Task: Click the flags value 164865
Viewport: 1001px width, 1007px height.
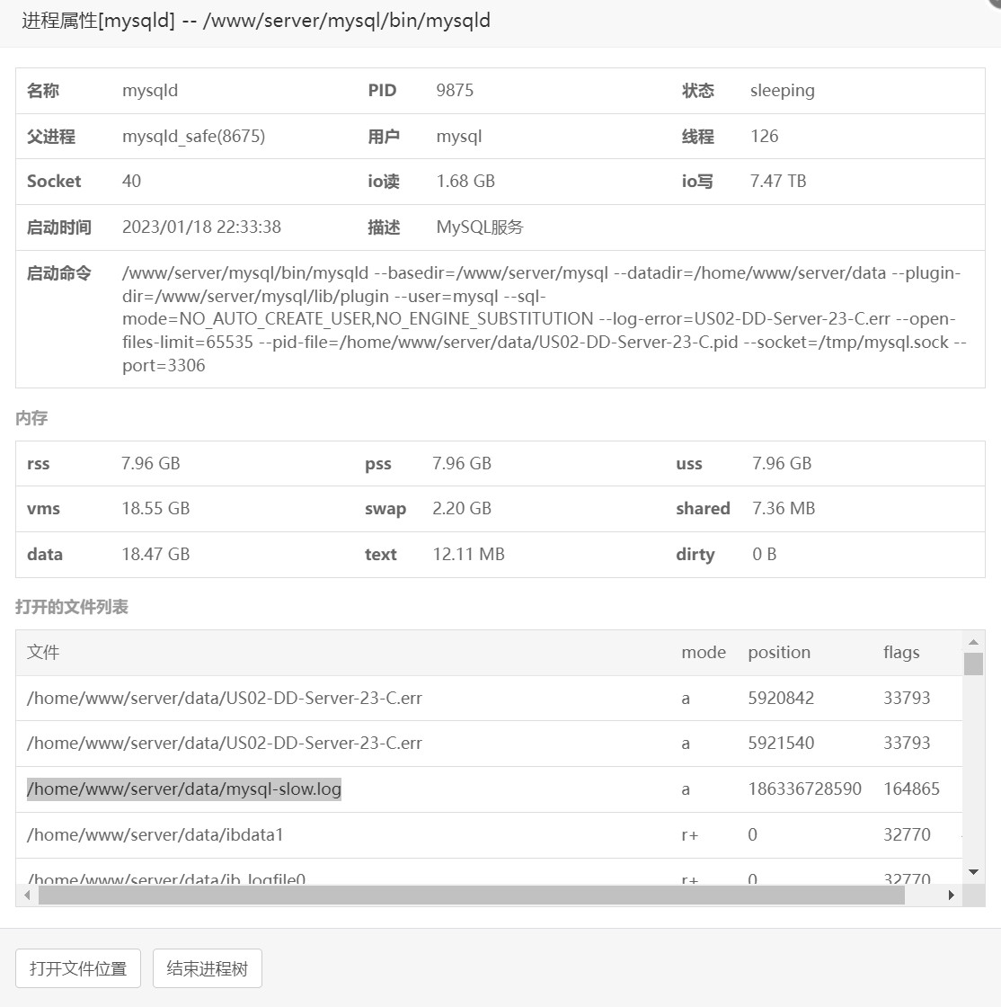Action: point(911,789)
